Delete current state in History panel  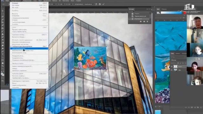click(x=147, y=22)
